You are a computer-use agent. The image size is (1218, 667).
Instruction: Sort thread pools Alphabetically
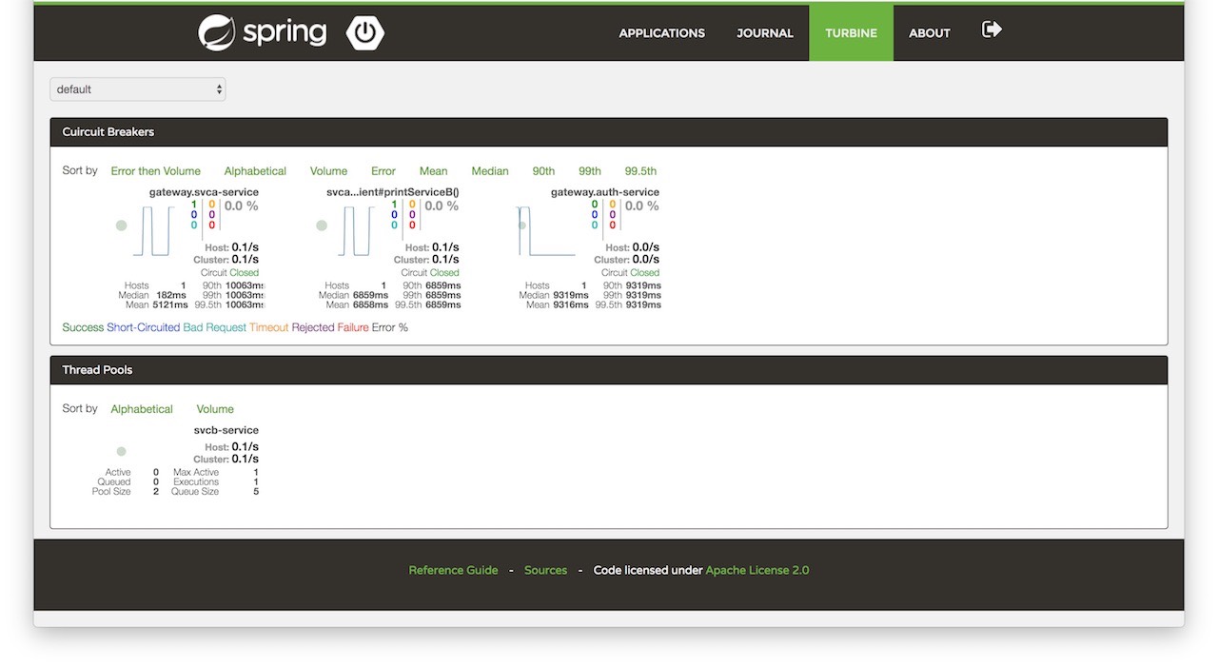tap(142, 409)
